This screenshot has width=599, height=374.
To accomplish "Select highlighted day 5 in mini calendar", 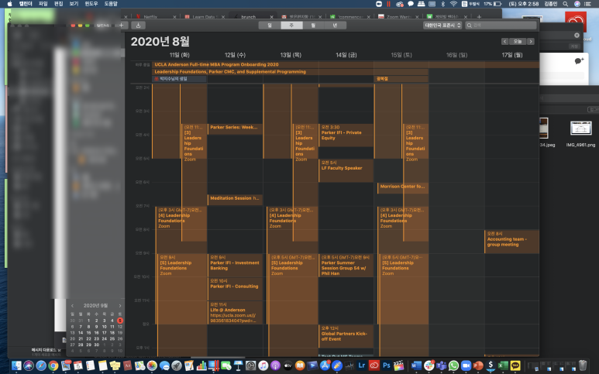I will pos(120,321).
